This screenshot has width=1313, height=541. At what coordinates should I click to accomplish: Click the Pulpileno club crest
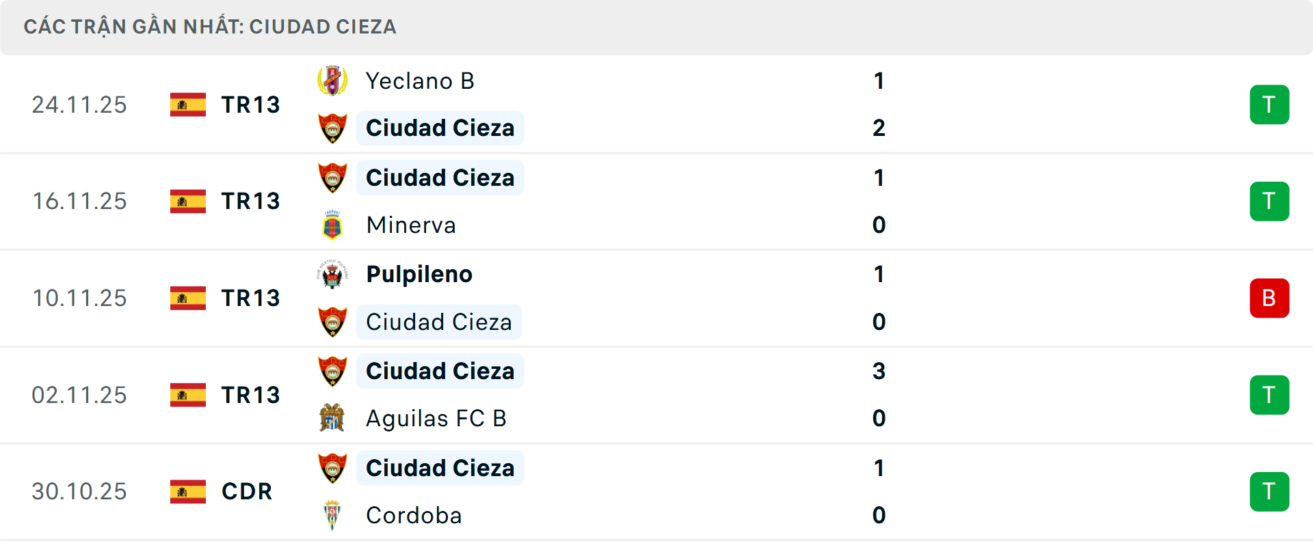(332, 275)
